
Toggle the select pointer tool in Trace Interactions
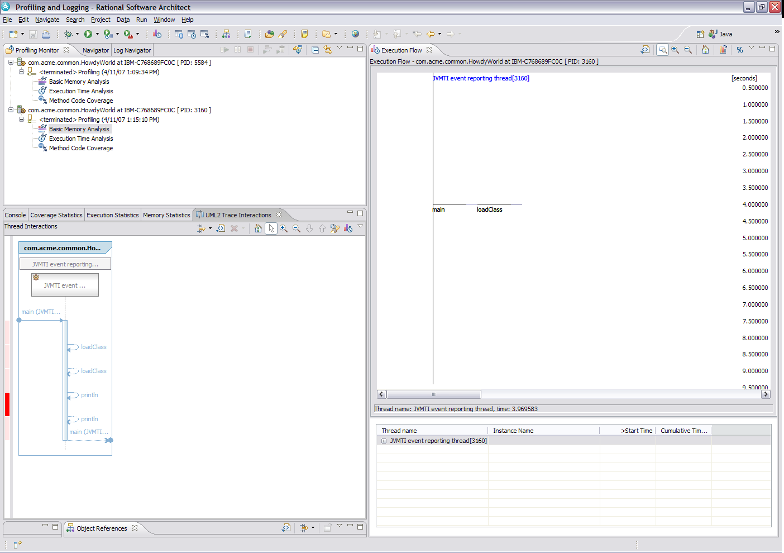[271, 228]
